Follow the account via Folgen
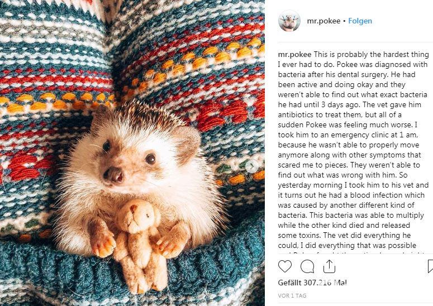 (x=360, y=21)
